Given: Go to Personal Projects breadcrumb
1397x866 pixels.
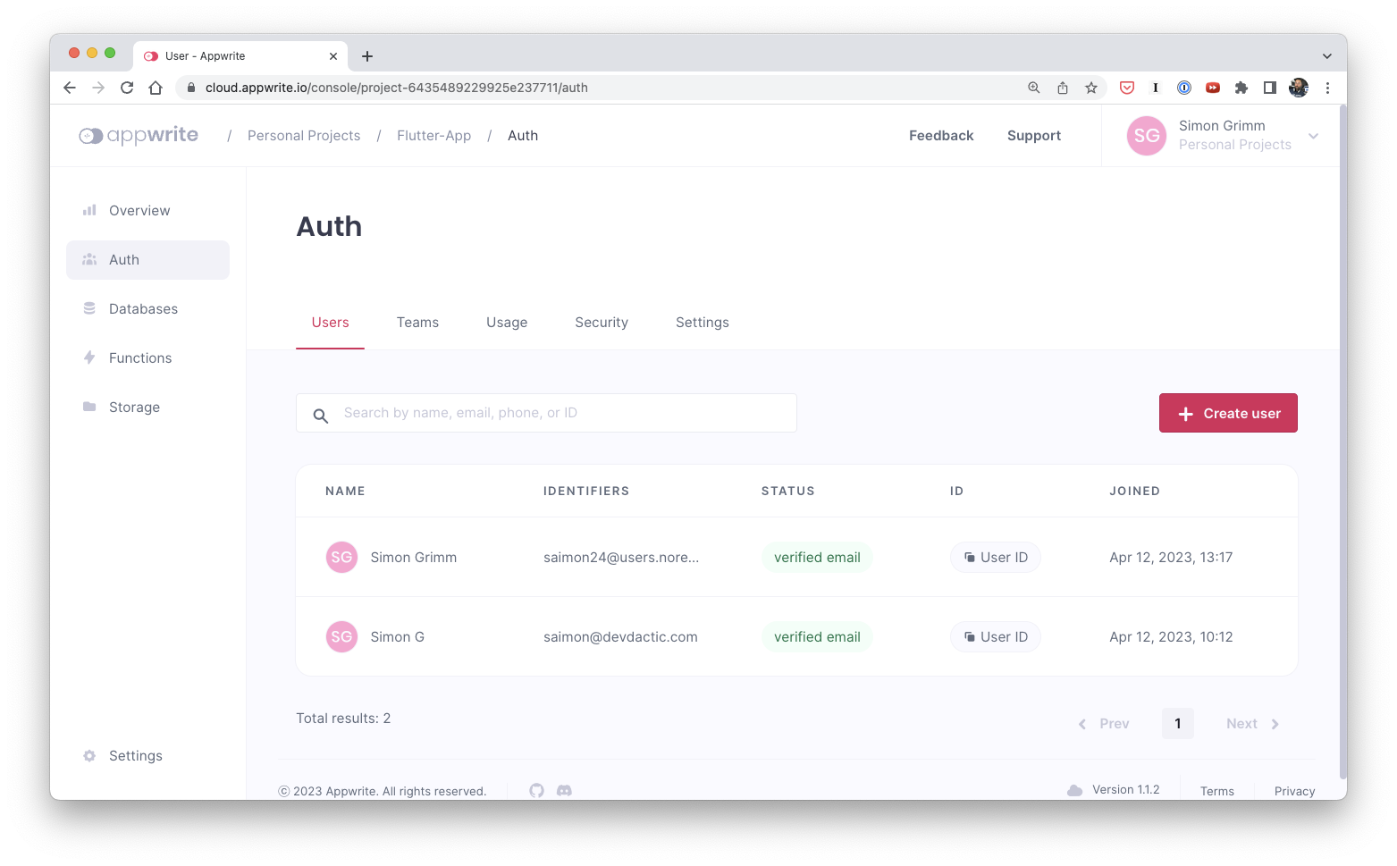Looking at the screenshot, I should tap(304, 136).
